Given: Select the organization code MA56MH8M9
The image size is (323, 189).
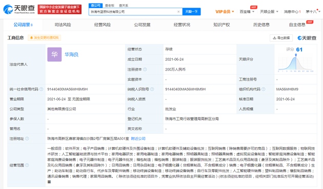Looking at the screenshot, I should tap(287, 89).
